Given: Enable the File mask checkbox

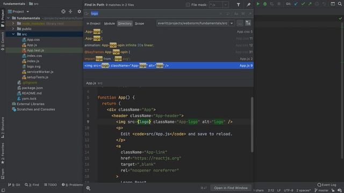Looking at the screenshot, I should pyautogui.click(x=188, y=5).
